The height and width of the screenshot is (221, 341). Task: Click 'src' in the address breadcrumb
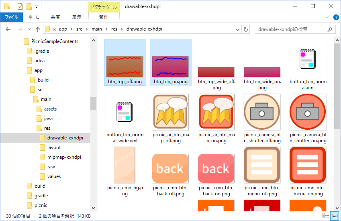click(79, 29)
